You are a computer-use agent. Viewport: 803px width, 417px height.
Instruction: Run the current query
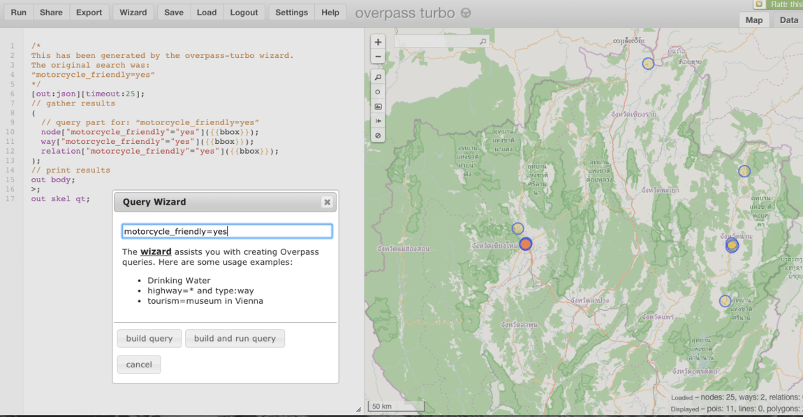(18, 13)
